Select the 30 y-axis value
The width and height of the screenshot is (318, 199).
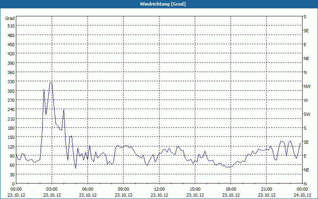tap(12, 175)
